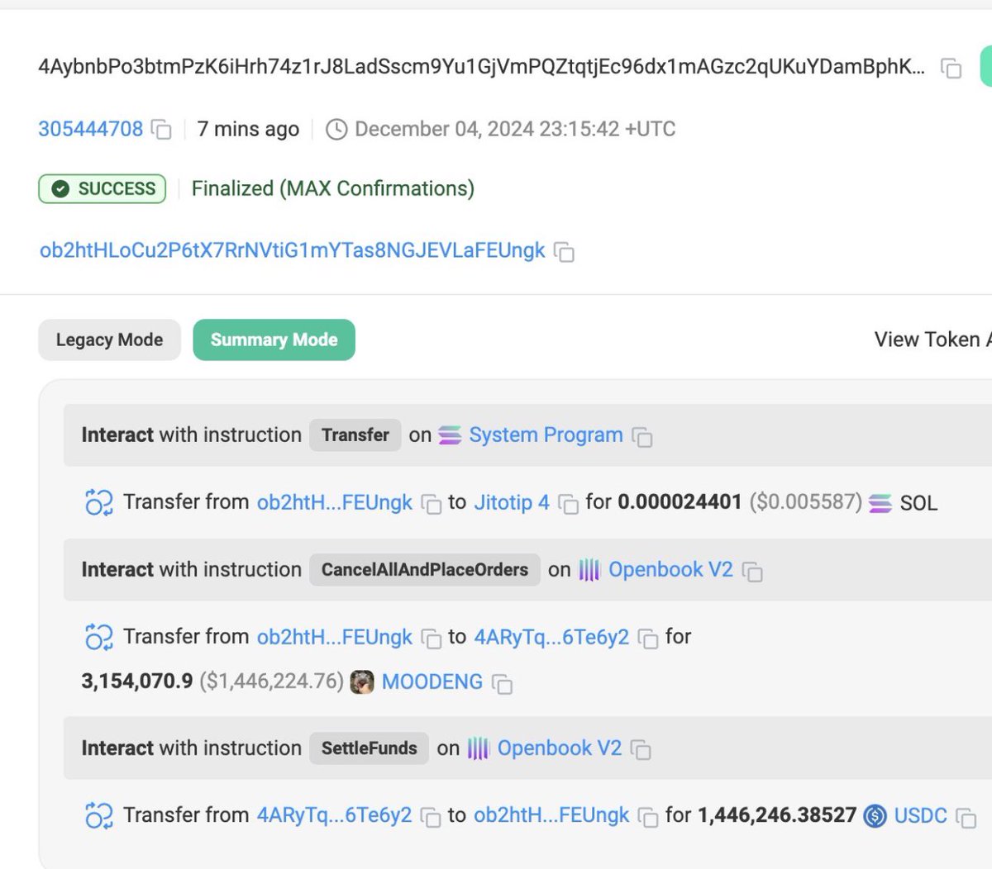Open ob2htH...FEUngk in the Jitotip transfer row
992x869 pixels.
[335, 502]
